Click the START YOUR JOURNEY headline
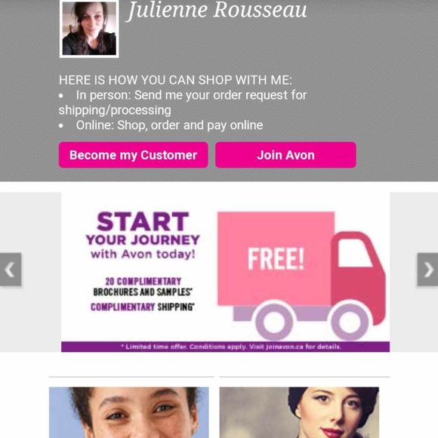 point(143,229)
